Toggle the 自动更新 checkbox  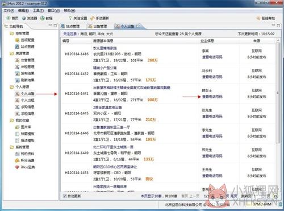point(65,196)
